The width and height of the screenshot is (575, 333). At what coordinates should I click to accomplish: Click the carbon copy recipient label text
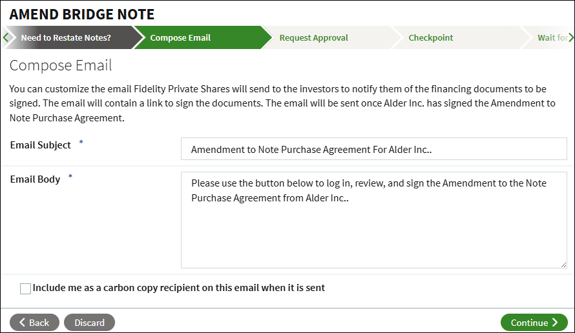click(179, 288)
